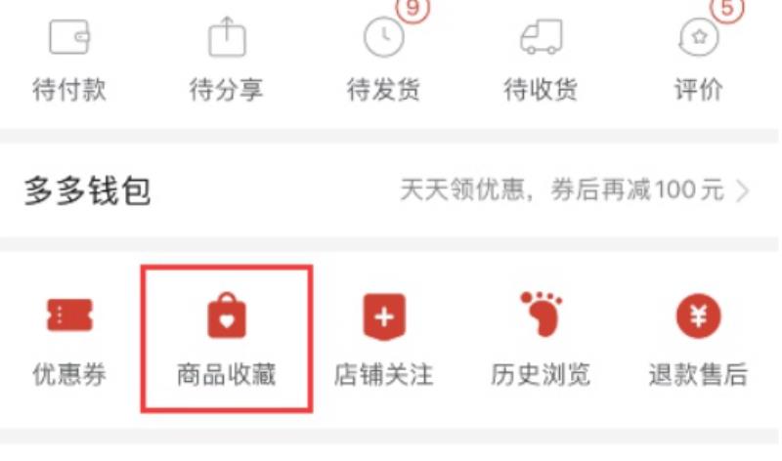Open 待发货 clock icon
This screenshot has width=782, height=461.
tap(383, 37)
